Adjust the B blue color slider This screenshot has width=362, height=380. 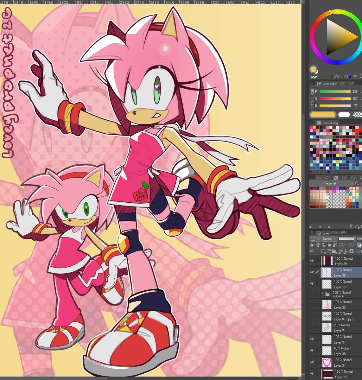pos(335,106)
